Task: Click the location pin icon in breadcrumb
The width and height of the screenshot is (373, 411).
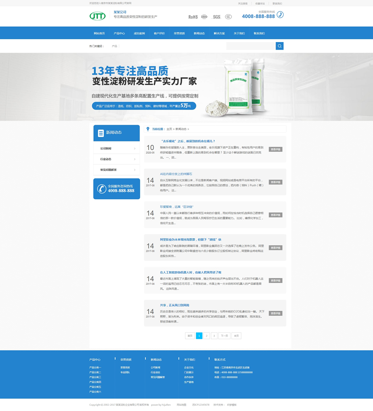Action: pos(148,129)
